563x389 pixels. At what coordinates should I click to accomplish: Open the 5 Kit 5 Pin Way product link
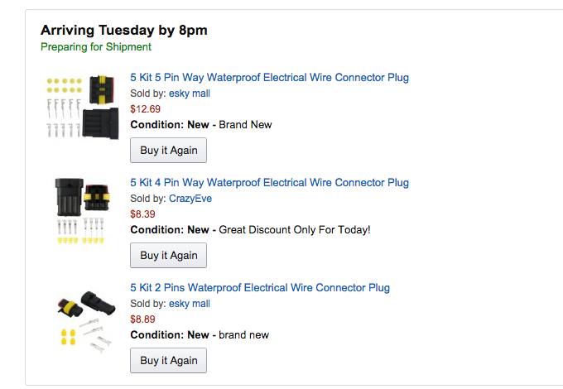click(x=269, y=78)
